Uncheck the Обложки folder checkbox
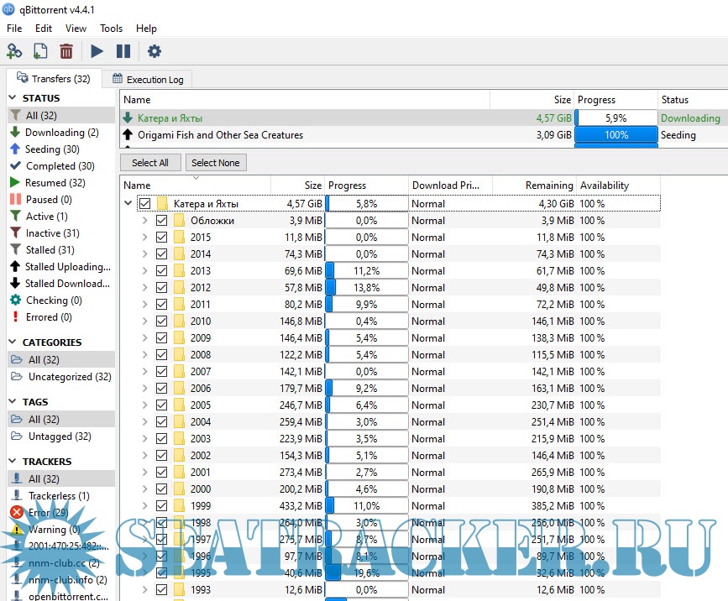The width and height of the screenshot is (728, 601). 161,221
